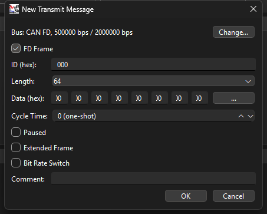
Task: Click the seventh Data (hex) byte field
Action: pyautogui.click(x=180, y=98)
